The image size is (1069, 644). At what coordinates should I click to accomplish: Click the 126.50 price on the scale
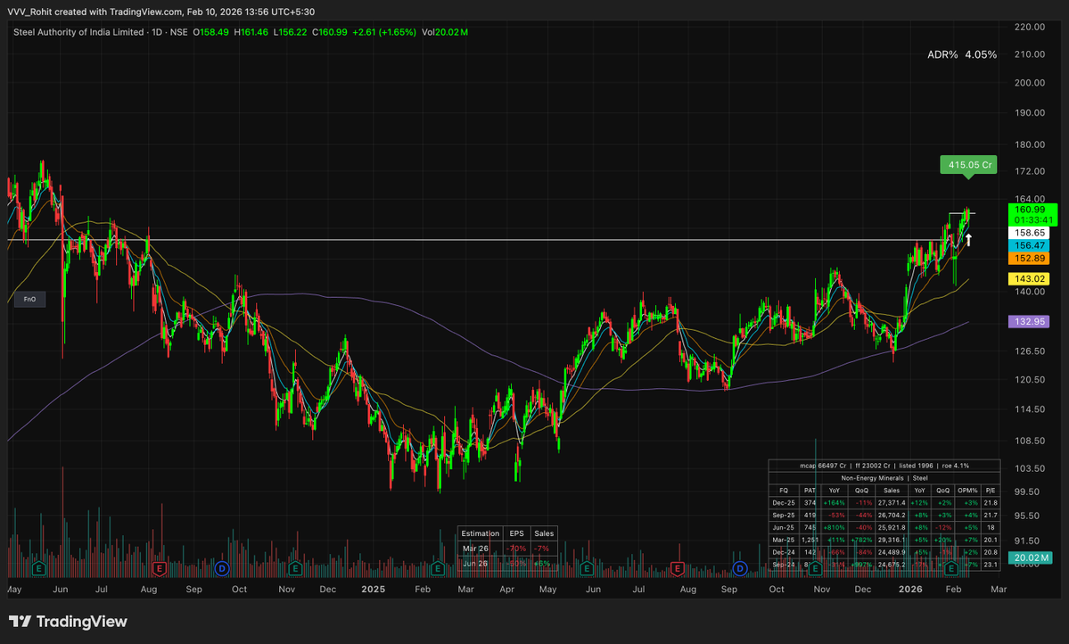coord(1030,351)
